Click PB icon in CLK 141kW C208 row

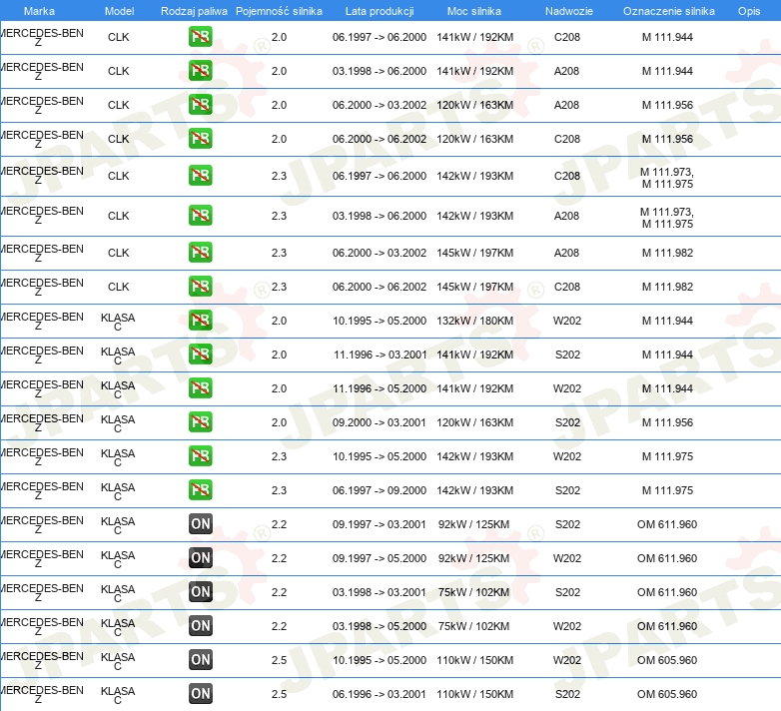click(201, 38)
